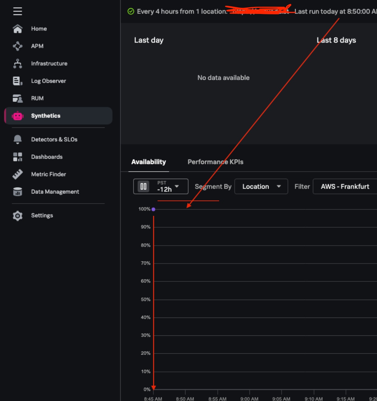Open APM from the sidebar
Screen dimensions: 377x401
[37, 46]
